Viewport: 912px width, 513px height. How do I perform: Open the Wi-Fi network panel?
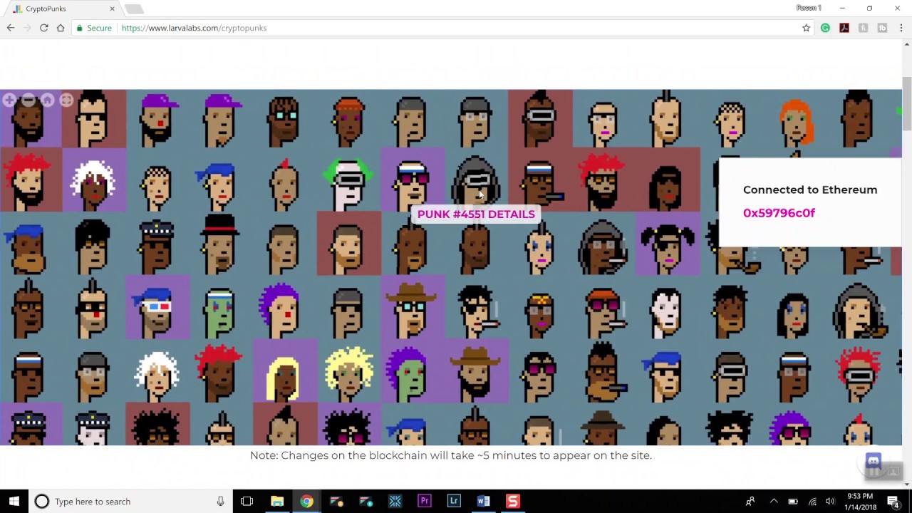pos(812,502)
